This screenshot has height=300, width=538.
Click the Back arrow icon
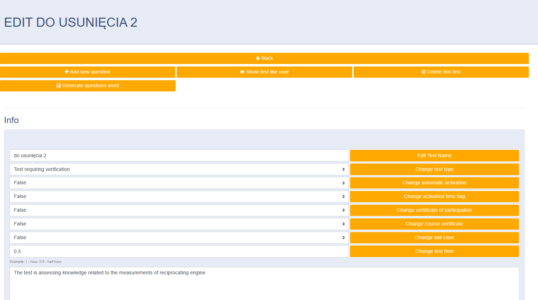258,58
